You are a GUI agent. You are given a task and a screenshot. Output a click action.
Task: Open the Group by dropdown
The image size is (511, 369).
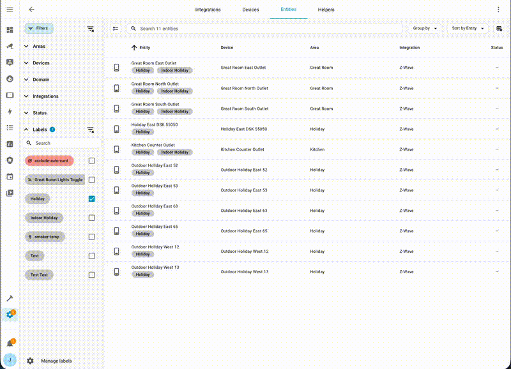click(425, 29)
